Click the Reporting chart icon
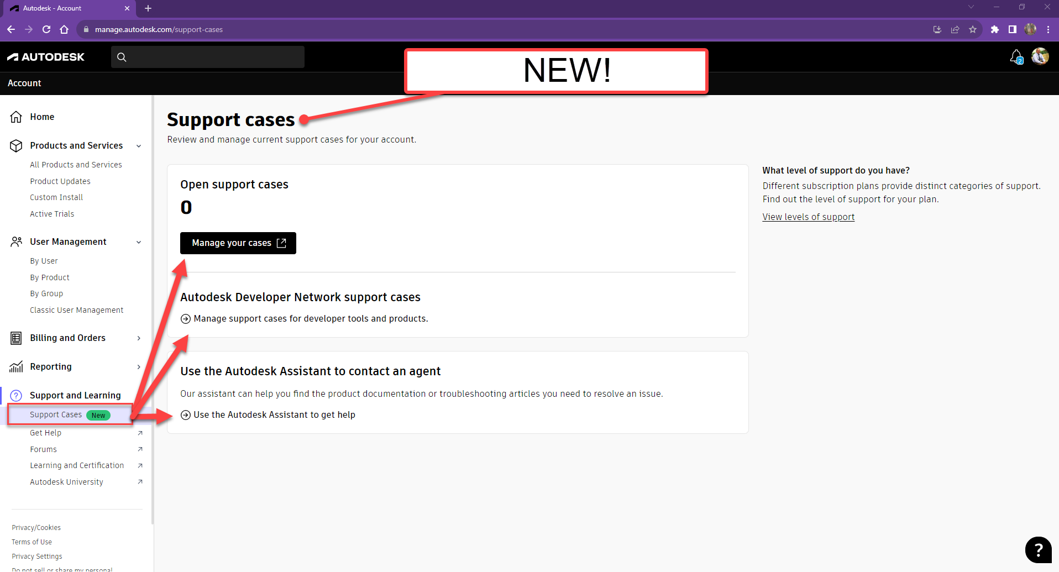The image size is (1059, 572). click(17, 366)
